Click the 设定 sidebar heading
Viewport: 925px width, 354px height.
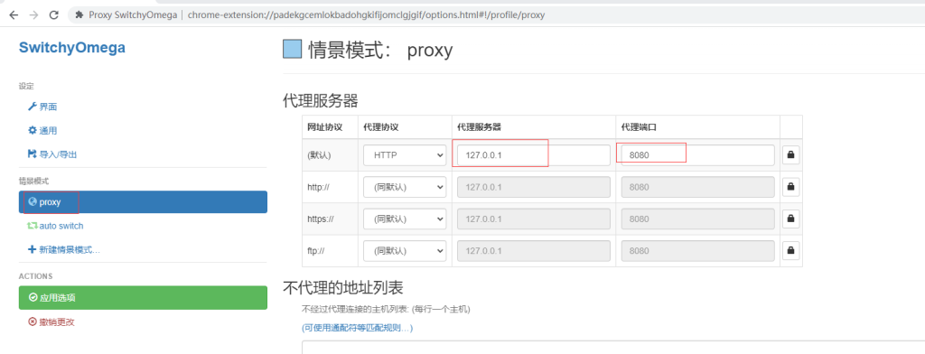(26, 86)
